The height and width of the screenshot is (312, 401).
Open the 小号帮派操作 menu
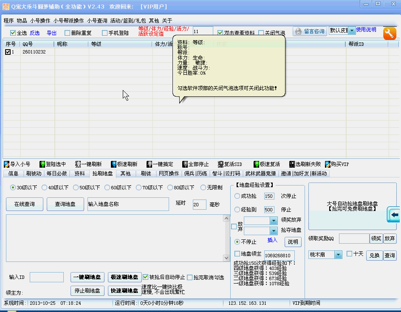coord(68,21)
